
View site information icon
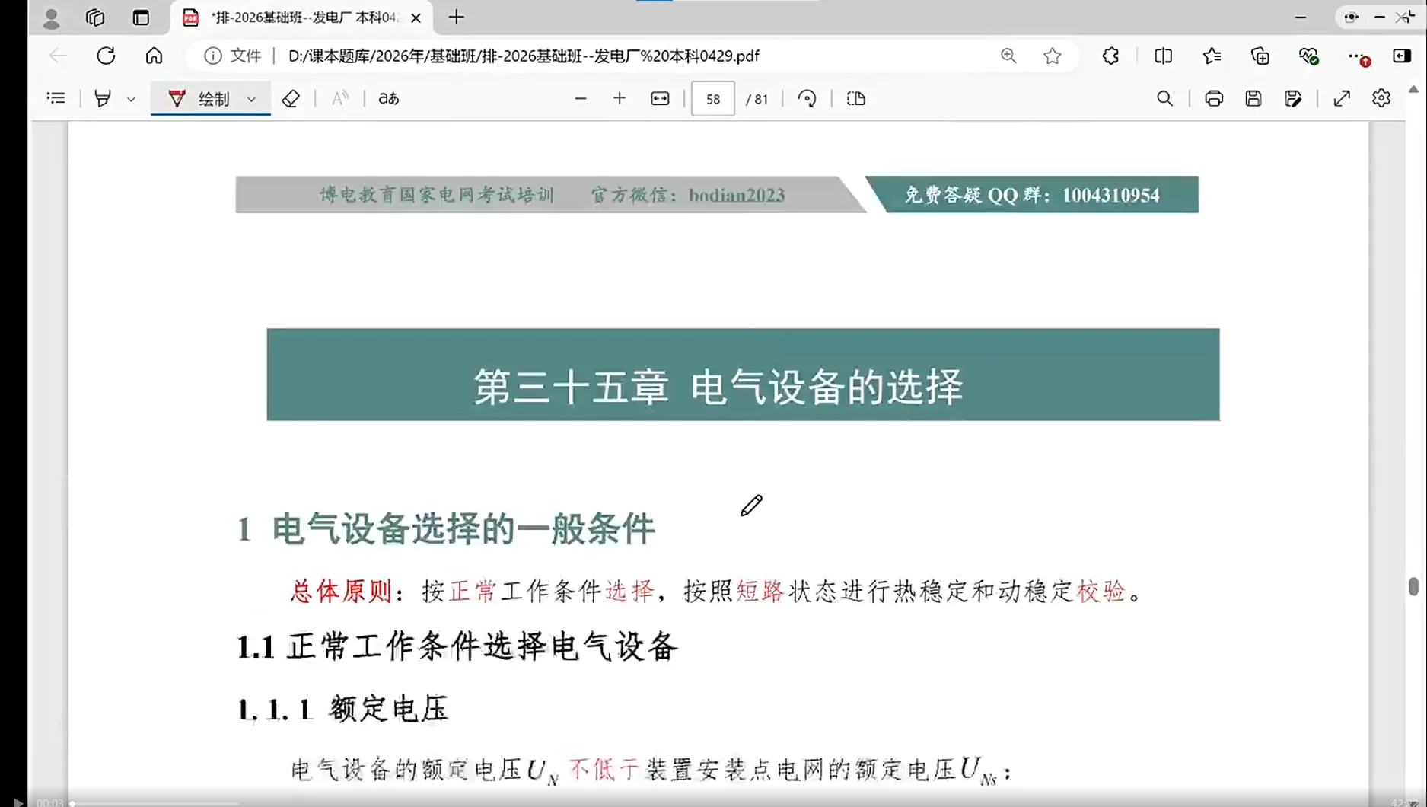213,56
